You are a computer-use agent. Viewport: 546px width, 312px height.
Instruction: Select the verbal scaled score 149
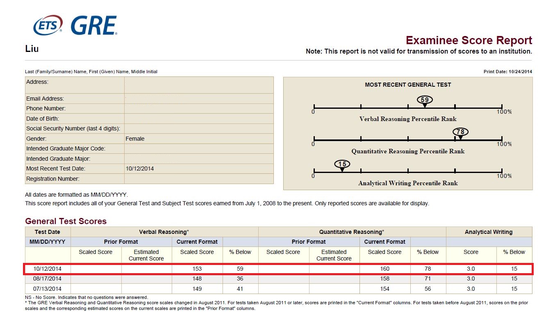[197, 289]
